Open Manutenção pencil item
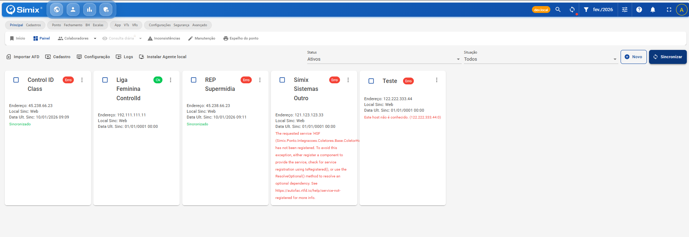The width and height of the screenshot is (689, 237). 202,38
